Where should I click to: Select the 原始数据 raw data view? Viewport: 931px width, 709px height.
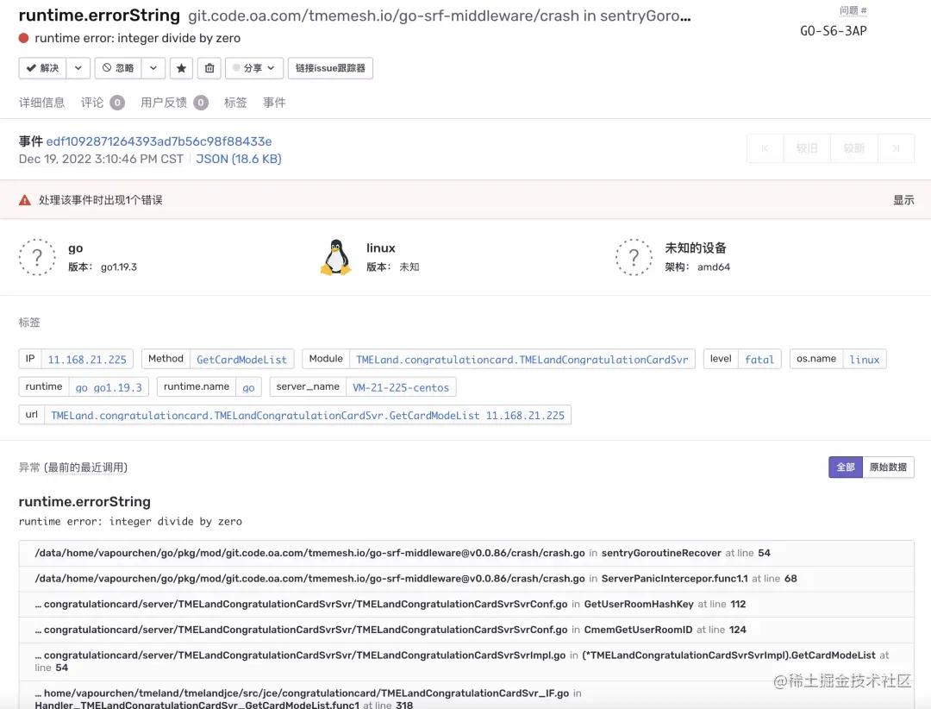coord(888,467)
